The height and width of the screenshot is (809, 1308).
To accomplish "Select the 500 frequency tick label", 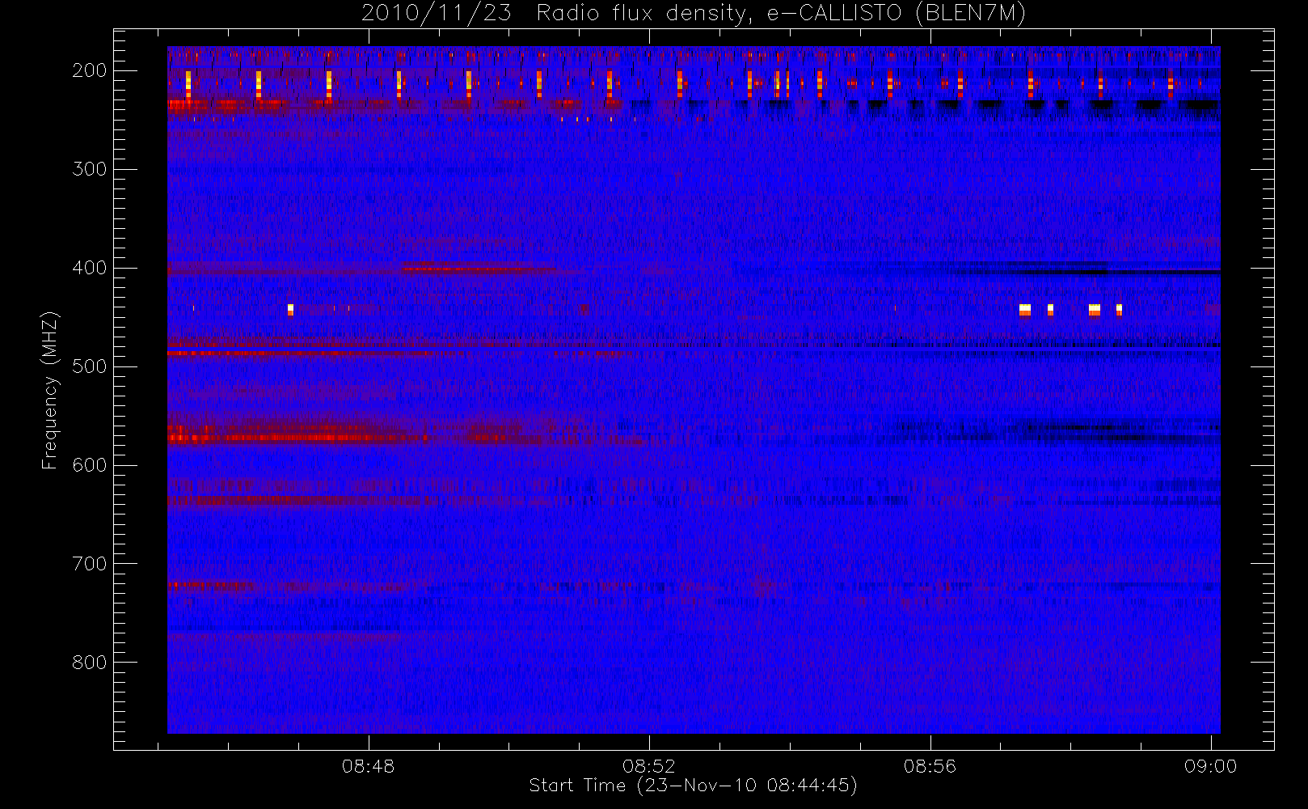I will (x=90, y=366).
